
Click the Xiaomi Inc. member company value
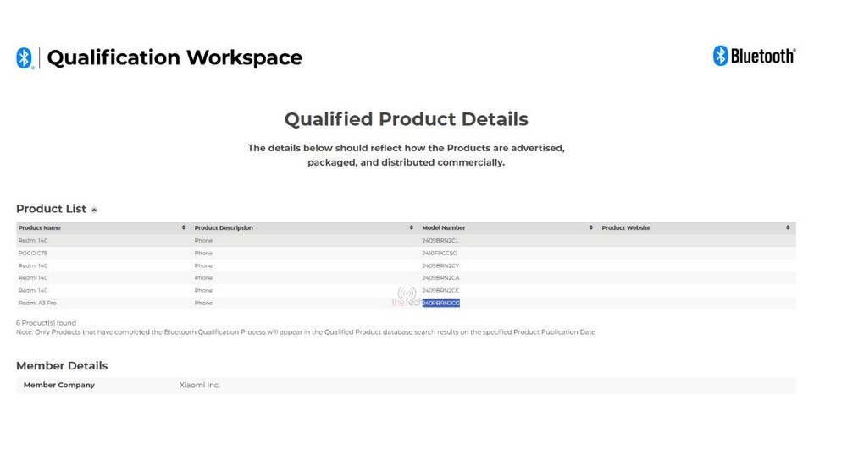[x=199, y=385]
